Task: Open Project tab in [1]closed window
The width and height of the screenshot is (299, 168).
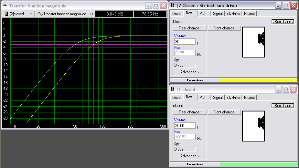Action: pyautogui.click(x=250, y=98)
